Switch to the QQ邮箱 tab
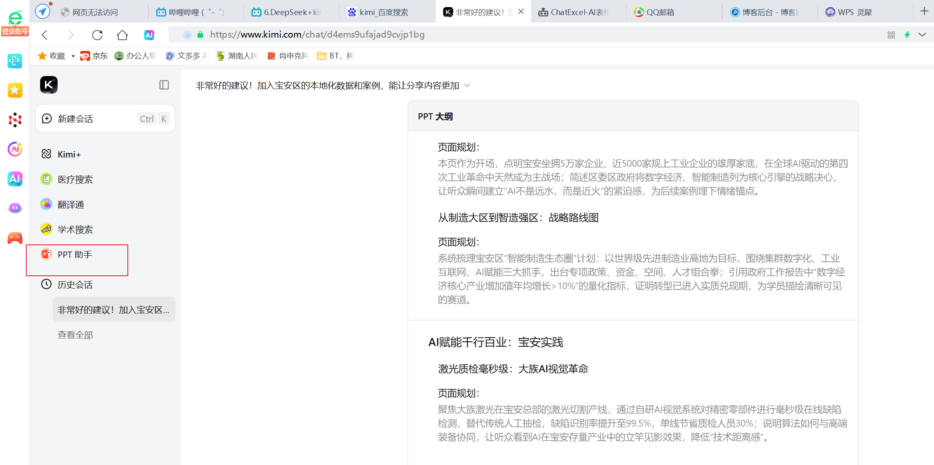Viewport: 934px width, 465px height. click(660, 12)
